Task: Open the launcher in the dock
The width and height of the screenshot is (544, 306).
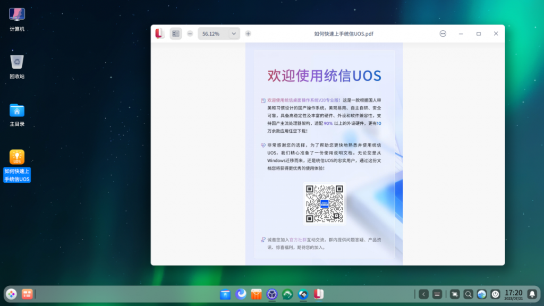Action: (12, 294)
